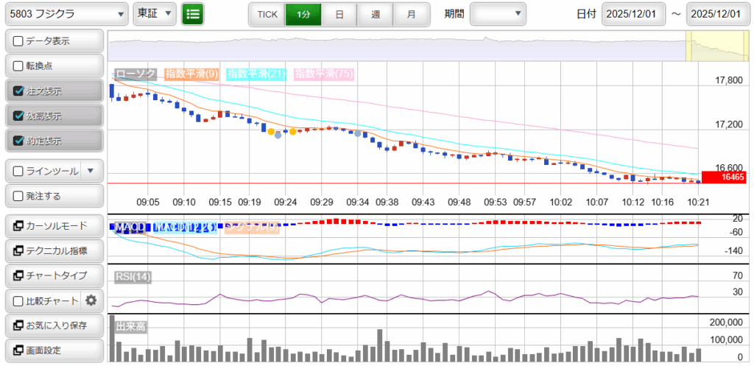Open 画面設定 screen settings
754x366 pixels.
pyautogui.click(x=53, y=350)
